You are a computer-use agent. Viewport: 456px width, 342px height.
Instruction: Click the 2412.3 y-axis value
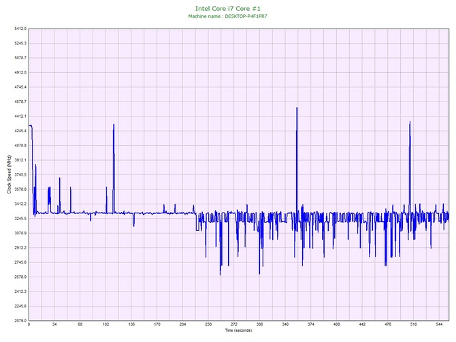[20, 292]
